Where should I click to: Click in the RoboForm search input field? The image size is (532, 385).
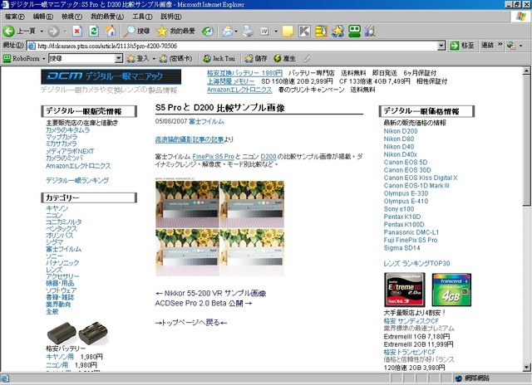click(x=81, y=59)
